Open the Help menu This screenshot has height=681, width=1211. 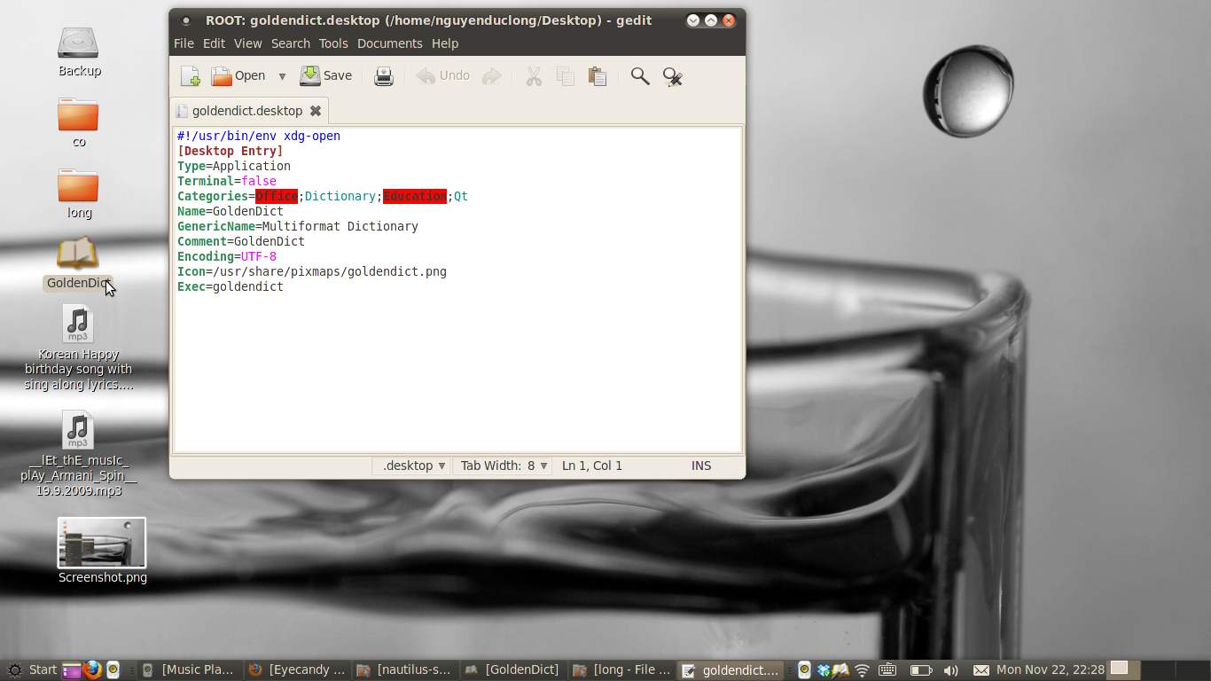pyautogui.click(x=445, y=43)
